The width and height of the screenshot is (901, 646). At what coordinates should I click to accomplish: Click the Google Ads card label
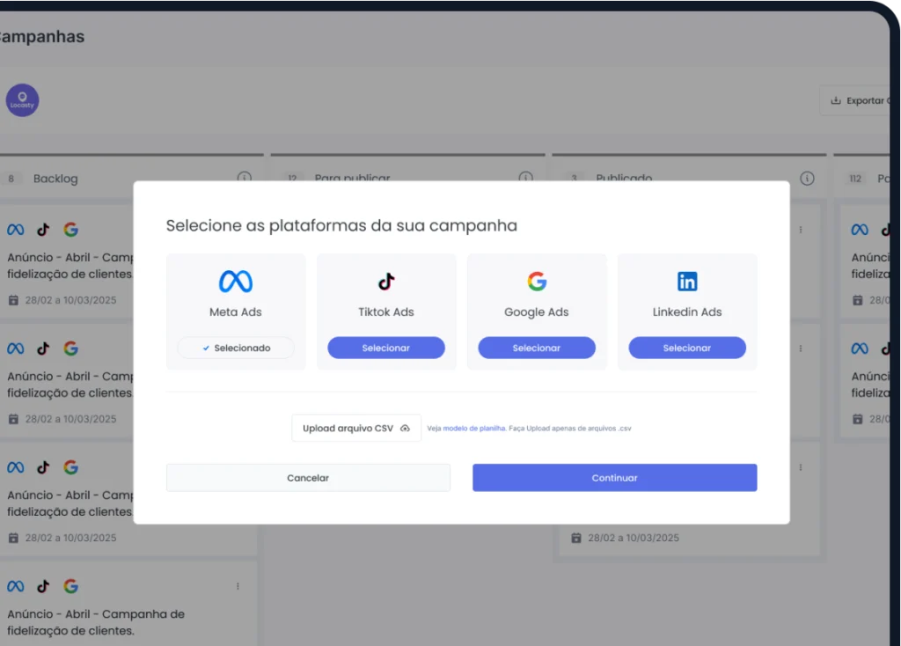pos(537,312)
